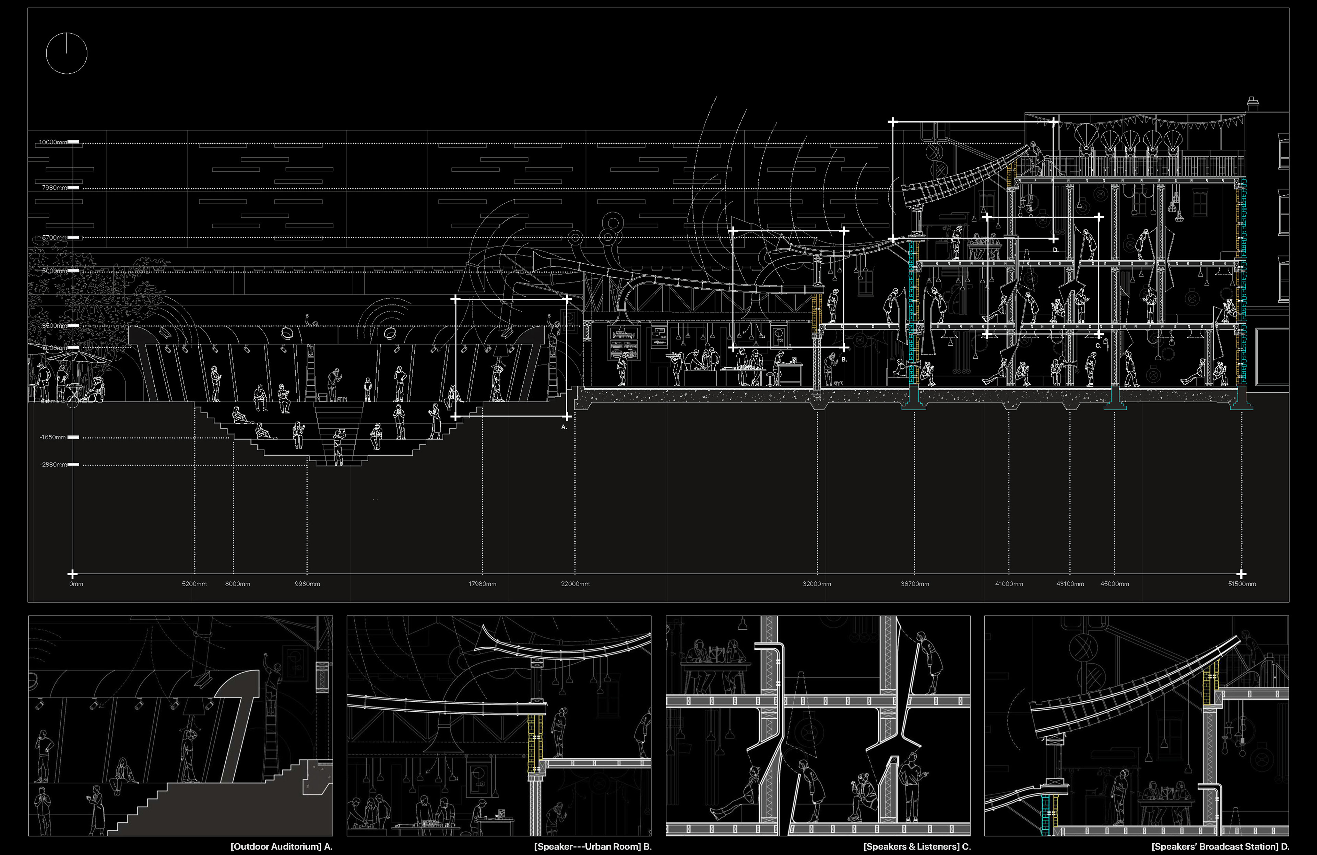This screenshot has height=855, width=1317.
Task: Open the Outdoor Auditorium detail thumbnail
Action: 180,726
